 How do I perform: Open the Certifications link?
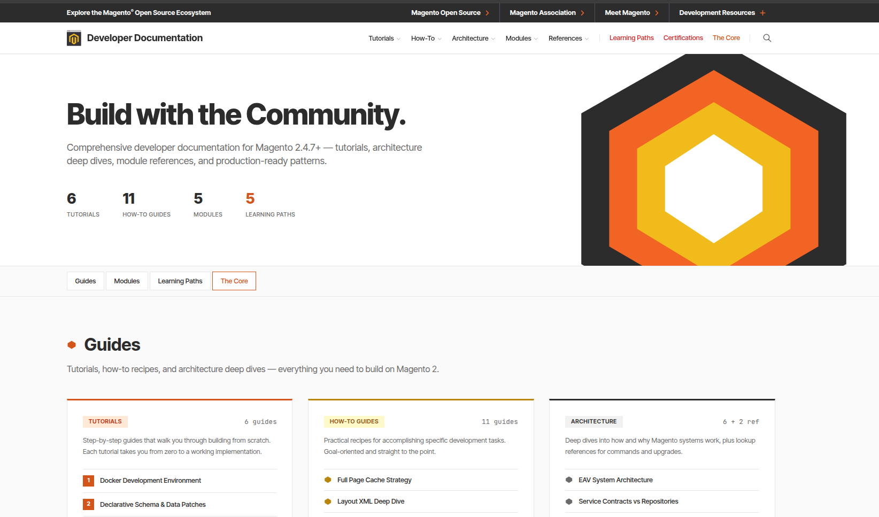(x=683, y=38)
